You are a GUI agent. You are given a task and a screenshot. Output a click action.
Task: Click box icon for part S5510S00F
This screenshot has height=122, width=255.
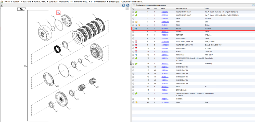point(136,22)
